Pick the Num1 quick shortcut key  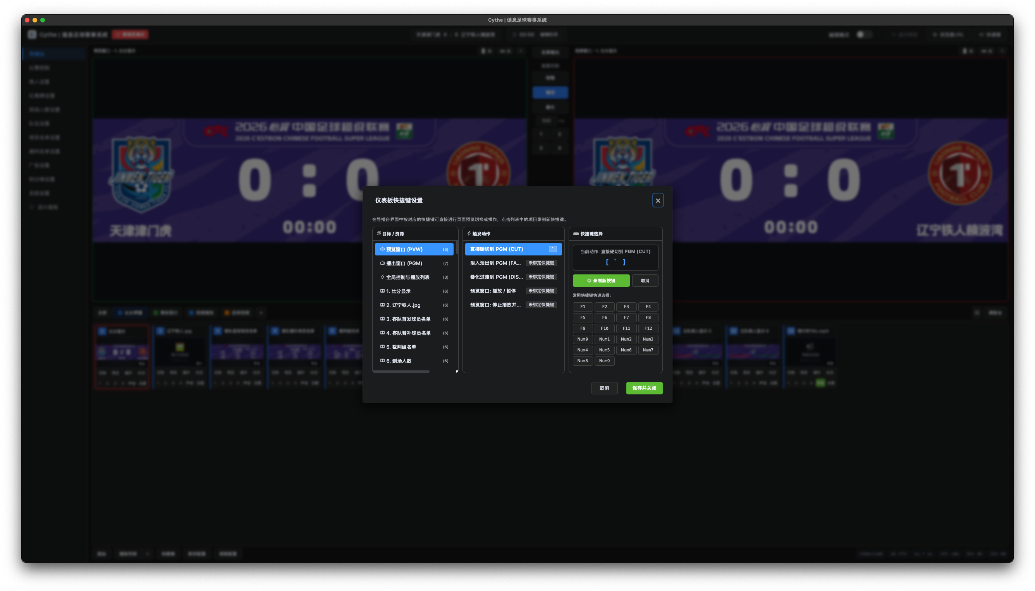[x=604, y=339]
